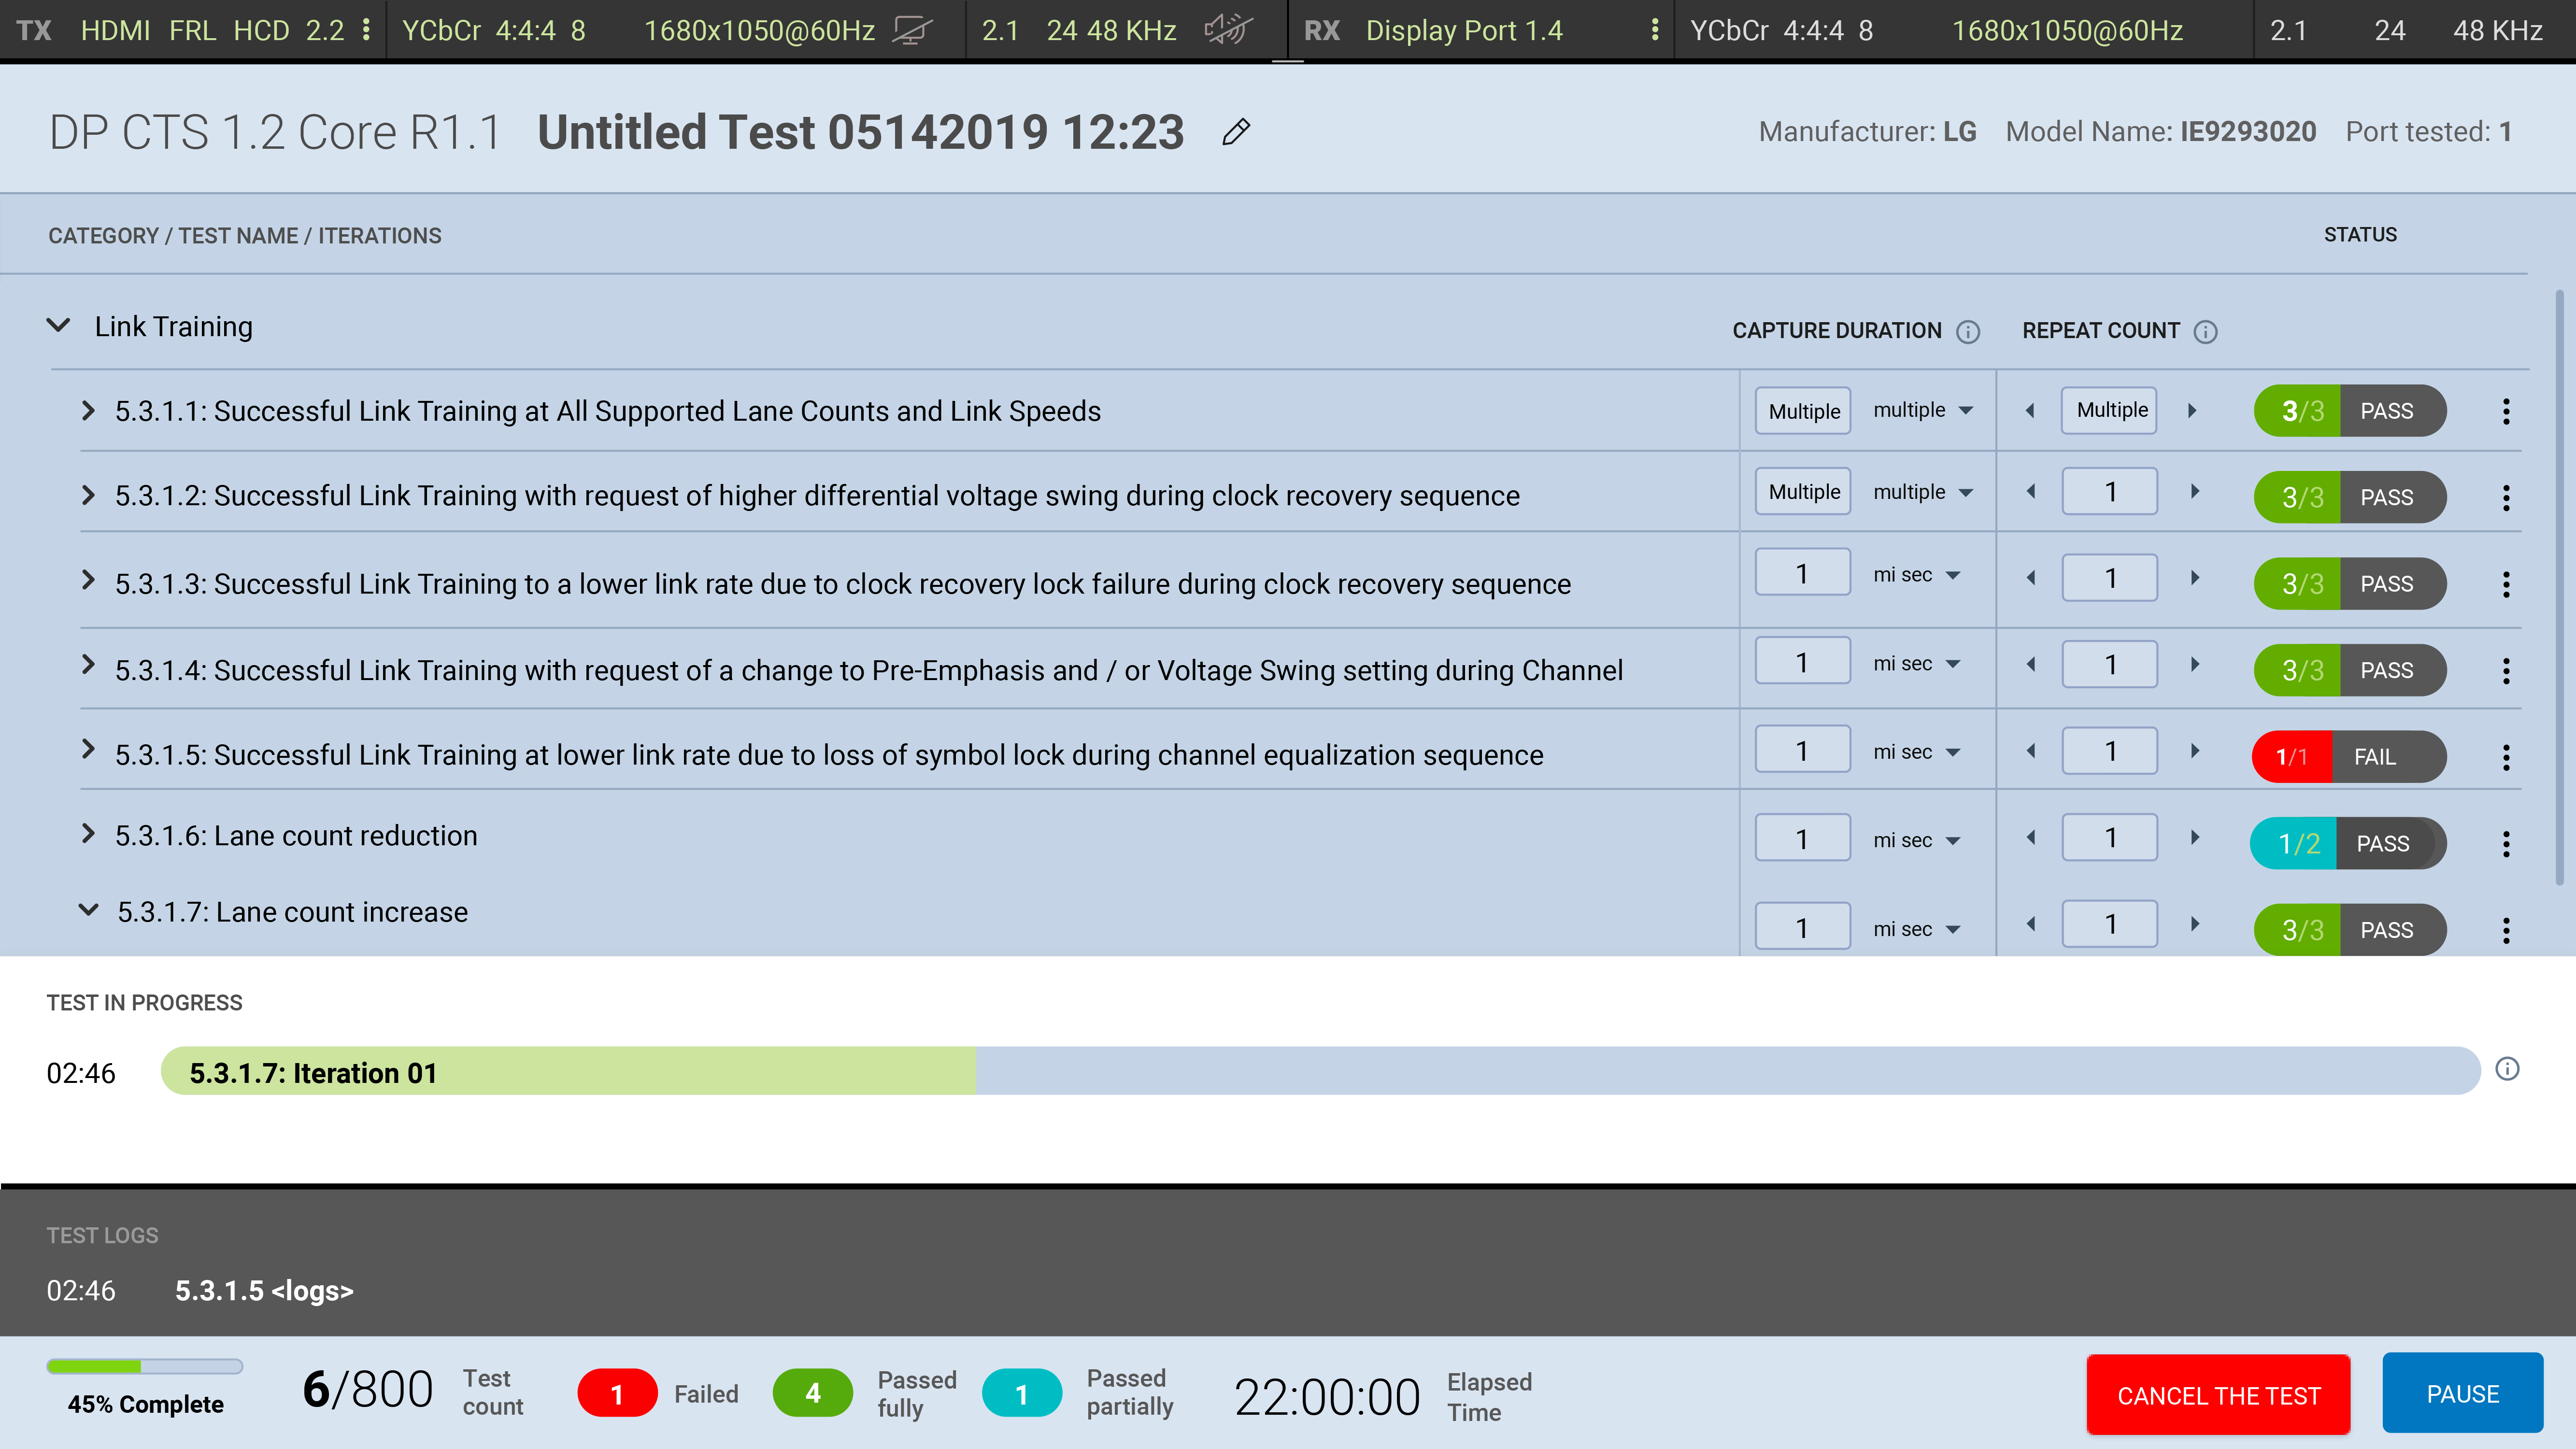The image size is (2576, 1449).
Task: Show Capture Duration info tooltip icon
Action: 1968,332
